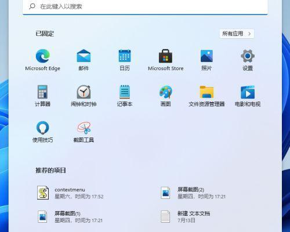The image size is (290, 232).
Task: Open the contextmenu script file icon
Action: click(x=43, y=193)
